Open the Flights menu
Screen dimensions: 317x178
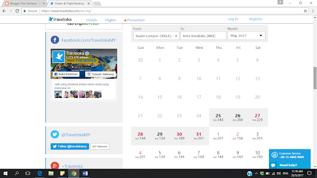pos(110,20)
